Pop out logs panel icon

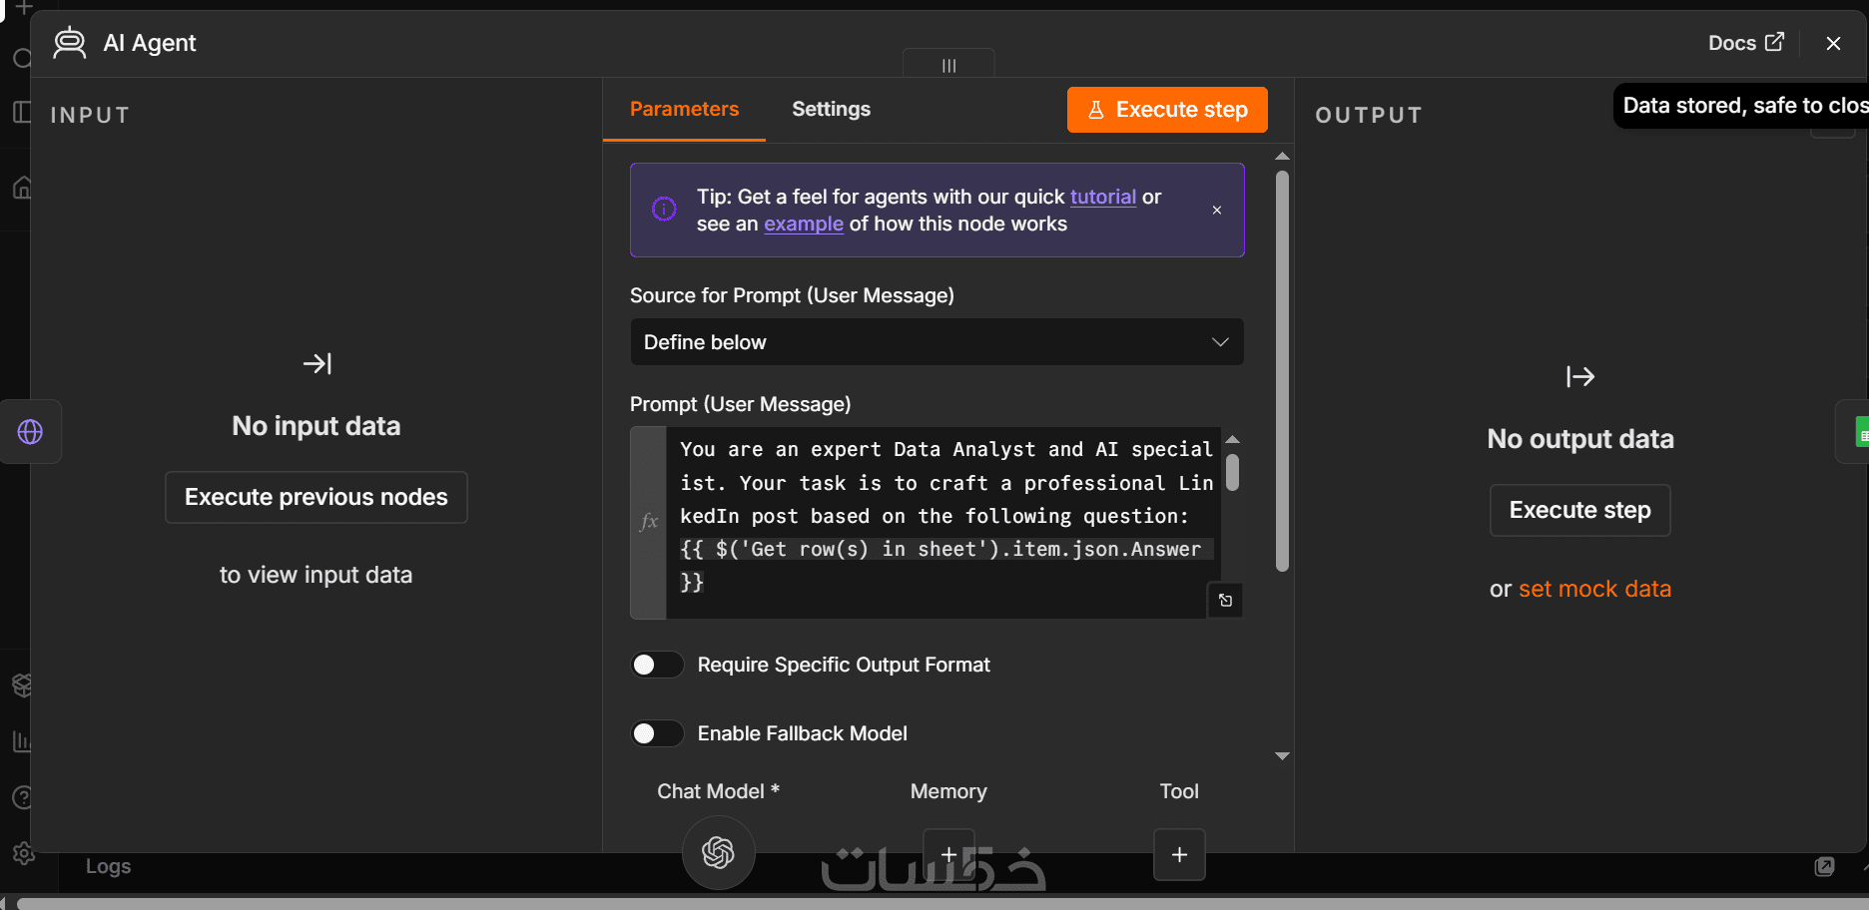pyautogui.click(x=1824, y=866)
